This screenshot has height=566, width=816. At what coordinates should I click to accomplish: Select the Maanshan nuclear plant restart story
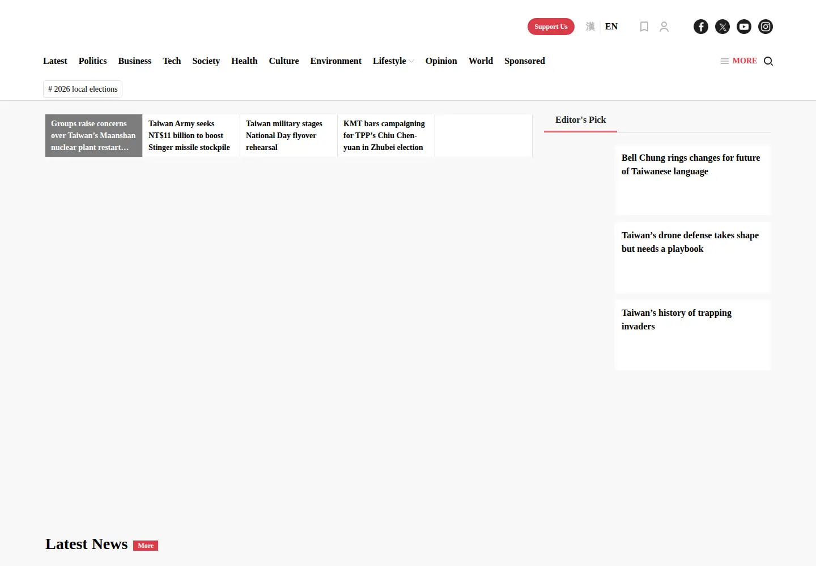(93, 135)
